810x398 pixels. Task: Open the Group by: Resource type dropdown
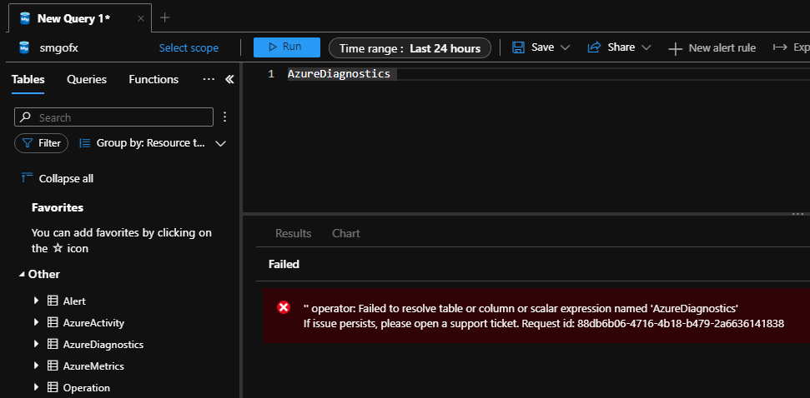click(x=153, y=143)
